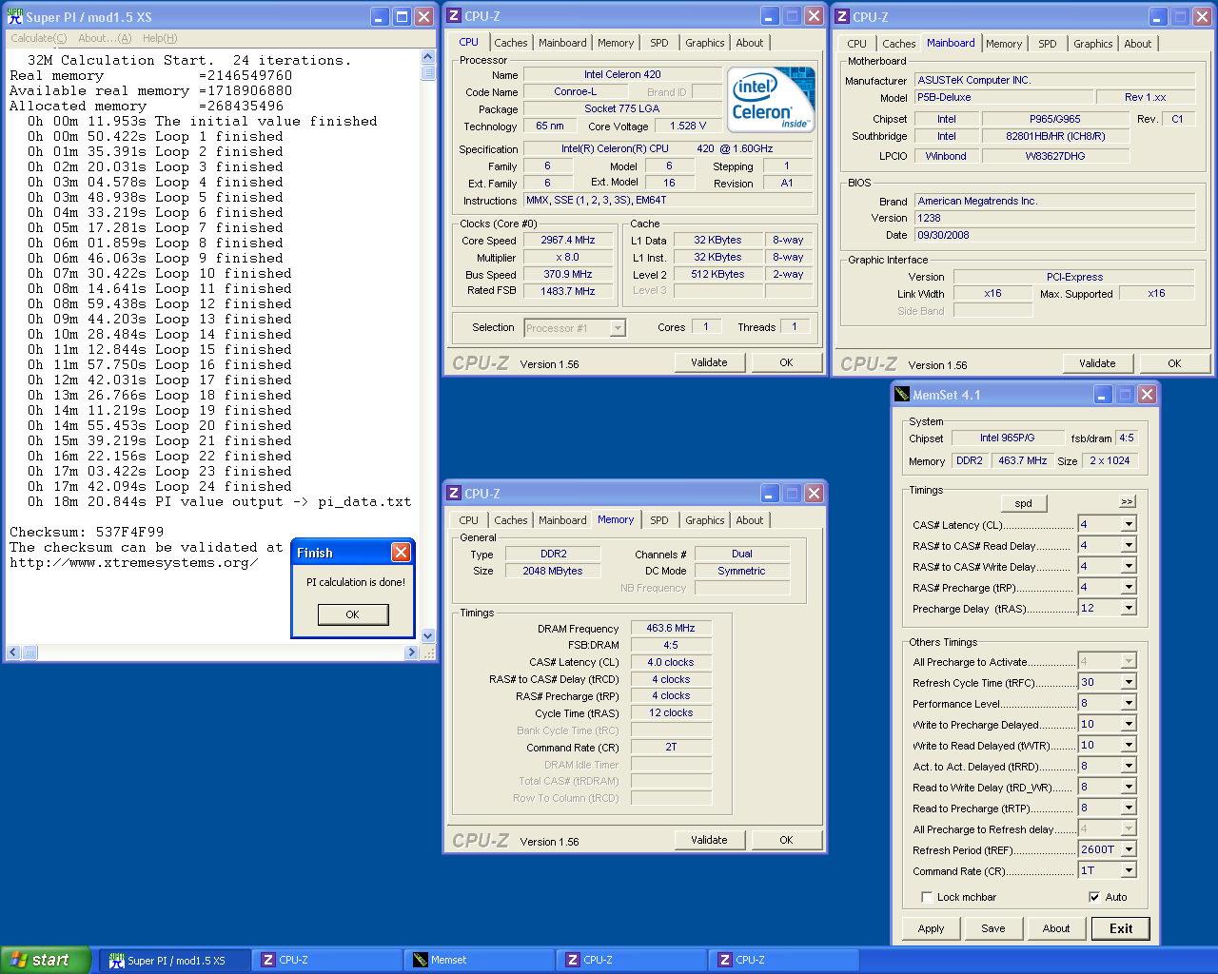
Task: Click OK in CPU-Z Mainboard window
Action: click(x=1174, y=363)
